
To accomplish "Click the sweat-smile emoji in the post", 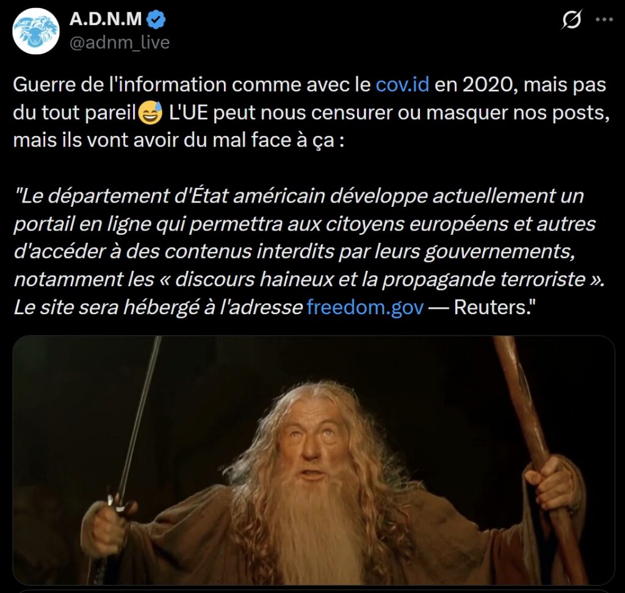I will [150, 113].
